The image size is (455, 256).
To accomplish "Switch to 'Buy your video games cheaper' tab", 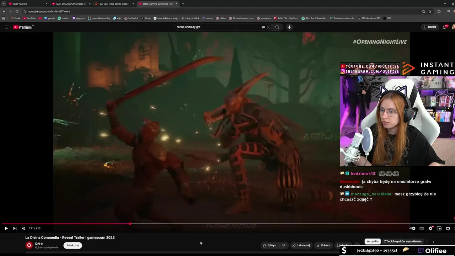I will point(114,4).
